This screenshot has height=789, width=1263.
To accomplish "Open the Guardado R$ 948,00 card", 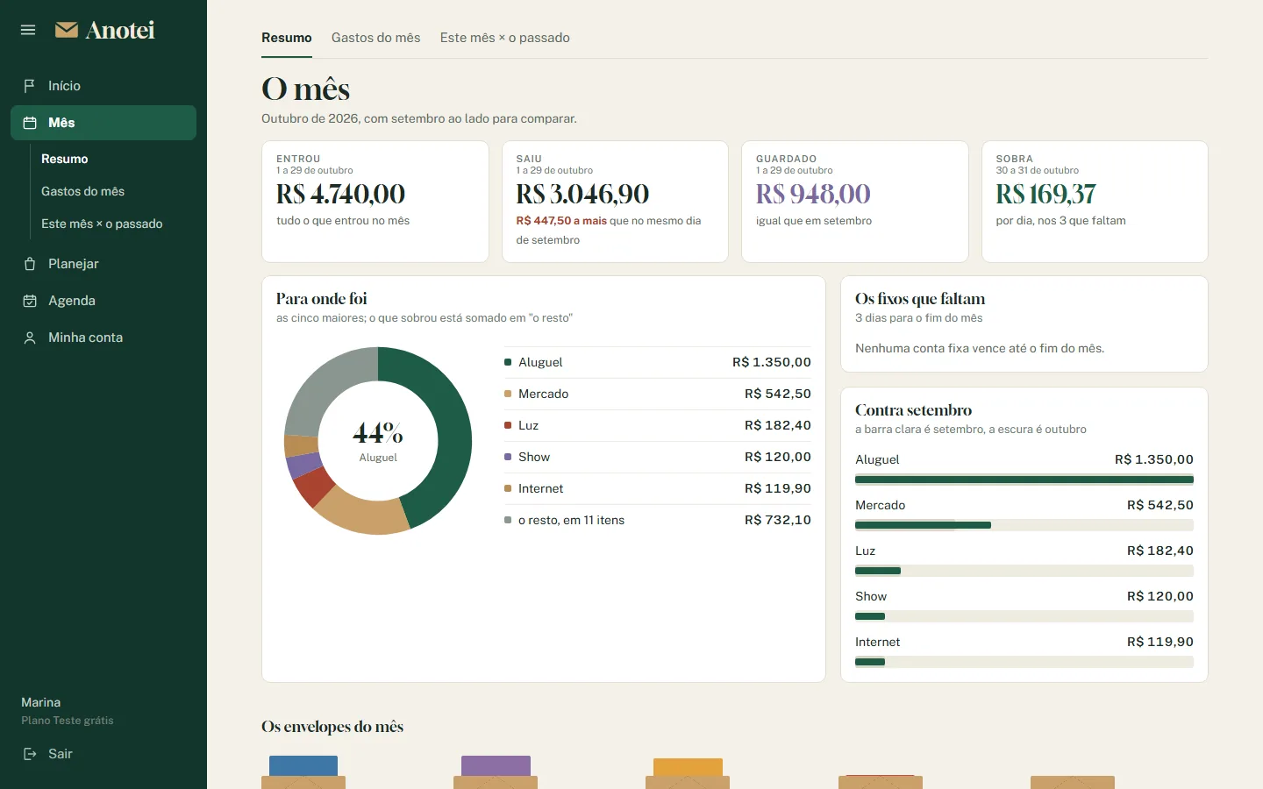I will pyautogui.click(x=855, y=202).
